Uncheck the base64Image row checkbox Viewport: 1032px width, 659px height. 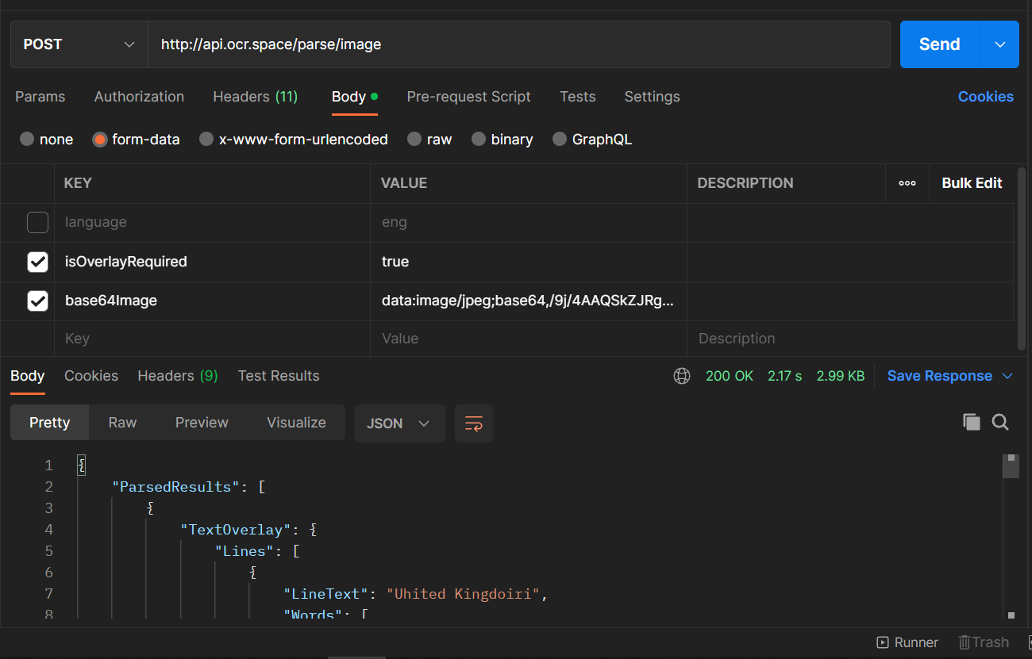(37, 301)
